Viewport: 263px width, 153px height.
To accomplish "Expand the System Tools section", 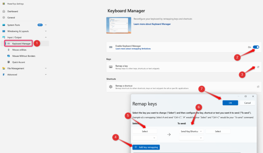I will (46, 25).
